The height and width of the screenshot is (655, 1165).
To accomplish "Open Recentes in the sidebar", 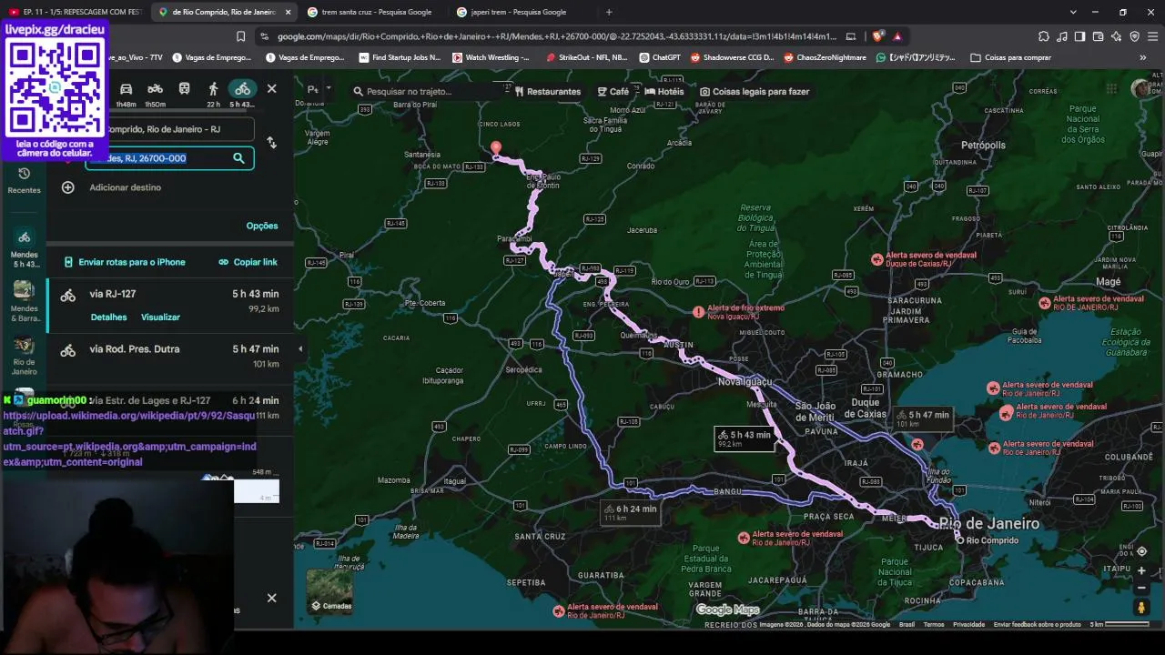I will (x=24, y=180).
